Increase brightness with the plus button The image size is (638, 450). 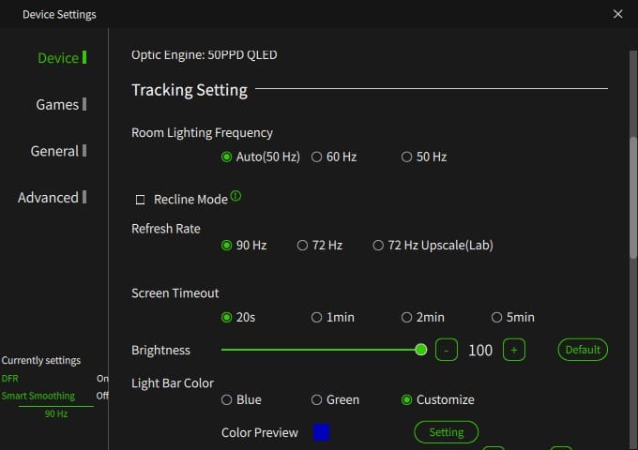pyautogui.click(x=513, y=350)
